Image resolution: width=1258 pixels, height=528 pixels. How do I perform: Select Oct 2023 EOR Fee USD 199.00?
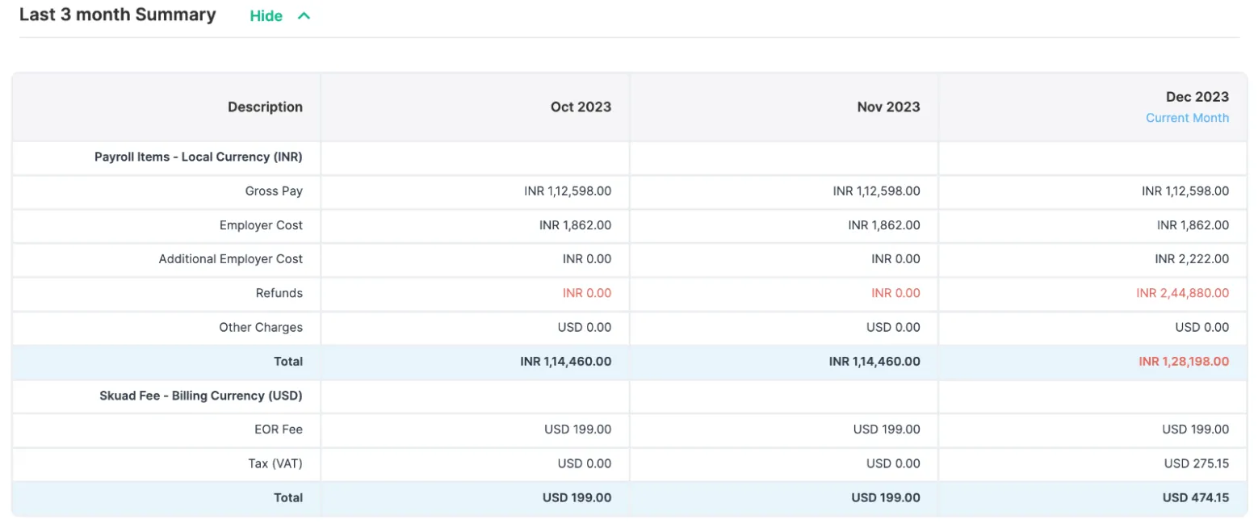point(578,430)
